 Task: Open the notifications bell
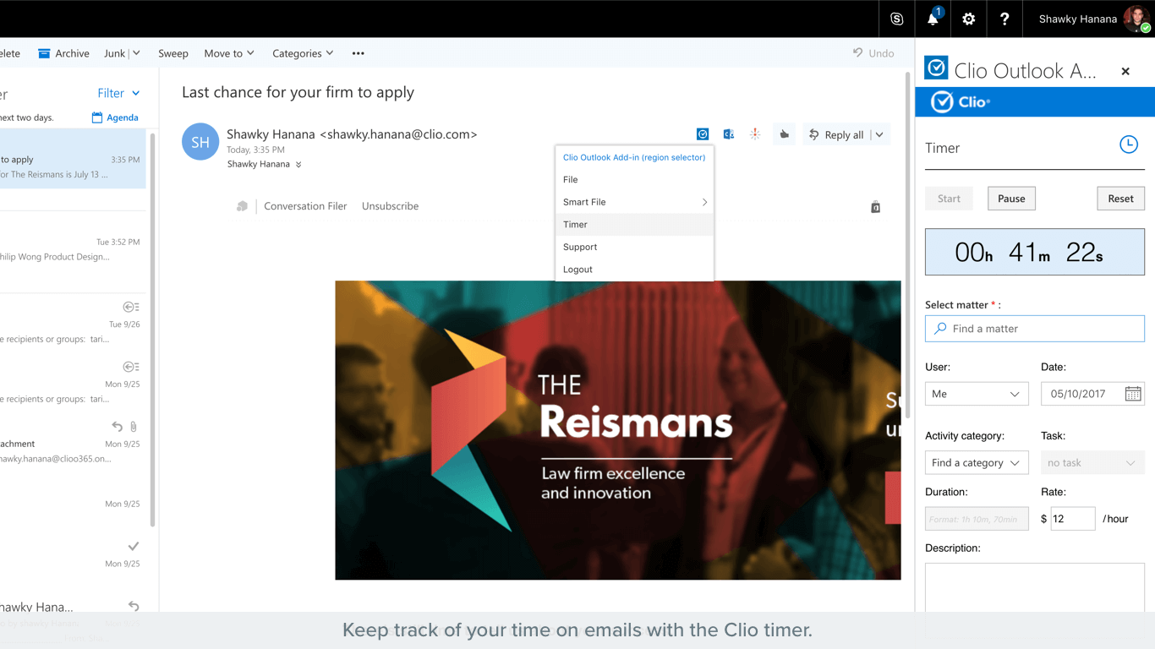tap(933, 19)
